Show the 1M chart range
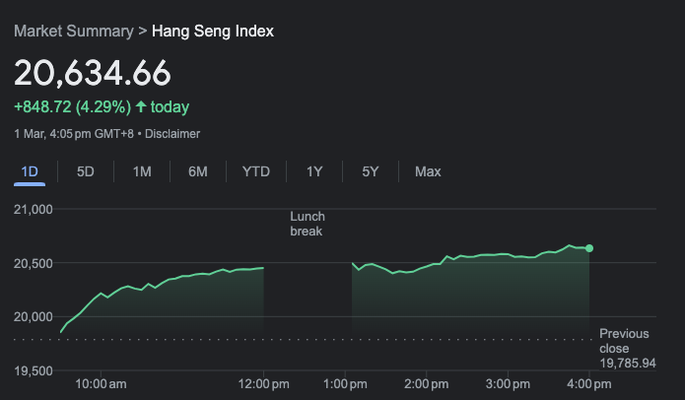 coord(142,171)
